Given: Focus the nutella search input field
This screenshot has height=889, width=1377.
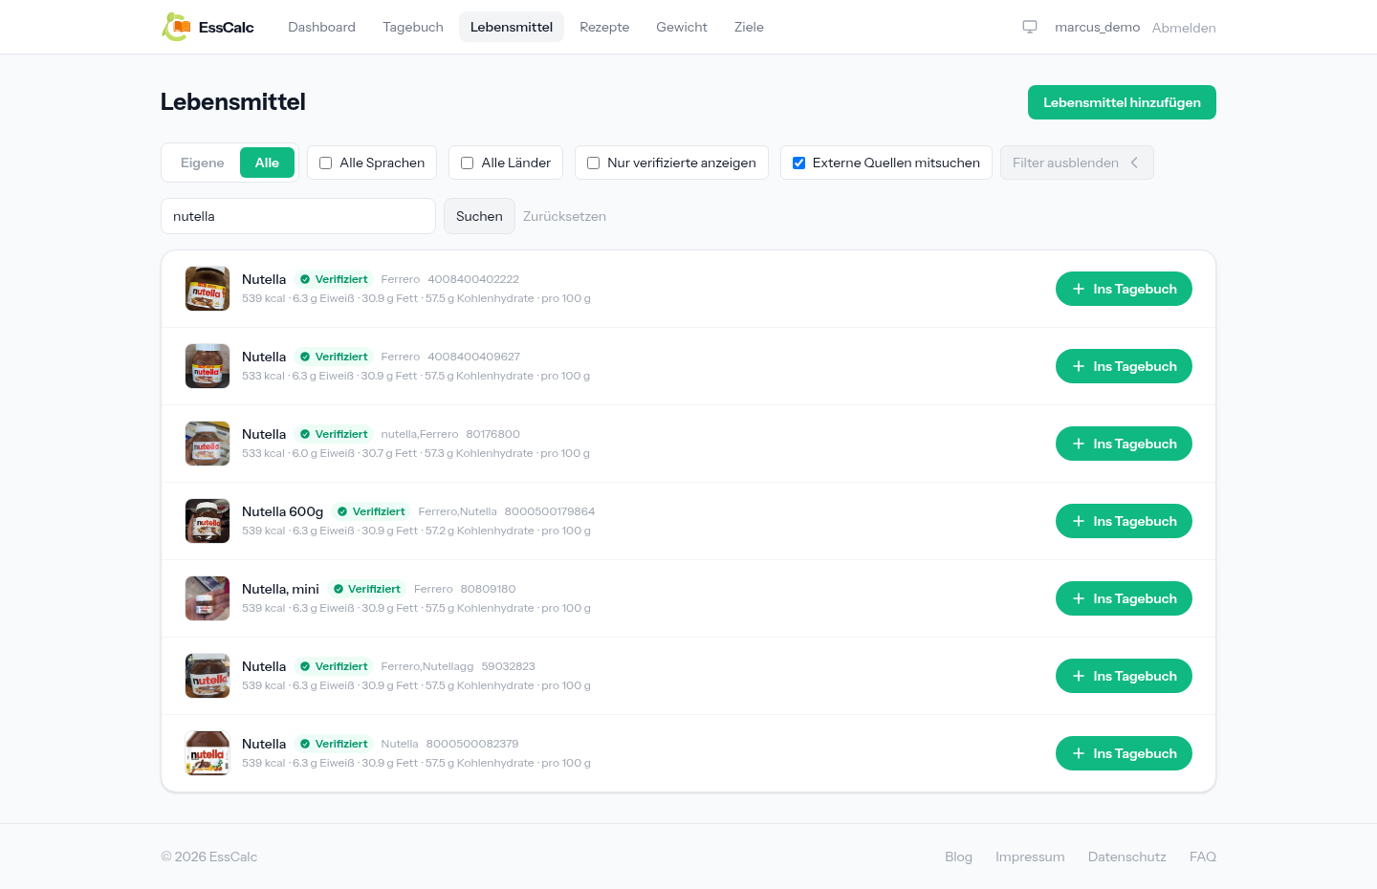Looking at the screenshot, I should [x=298, y=216].
